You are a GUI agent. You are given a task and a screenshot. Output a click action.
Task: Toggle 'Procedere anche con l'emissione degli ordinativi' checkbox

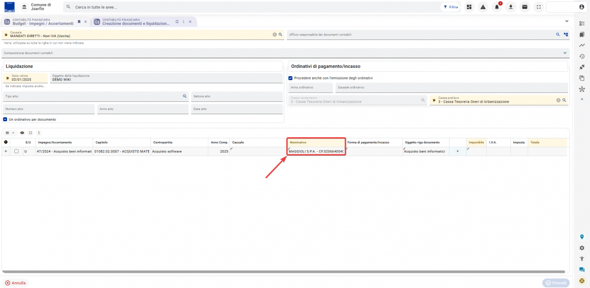click(290, 78)
